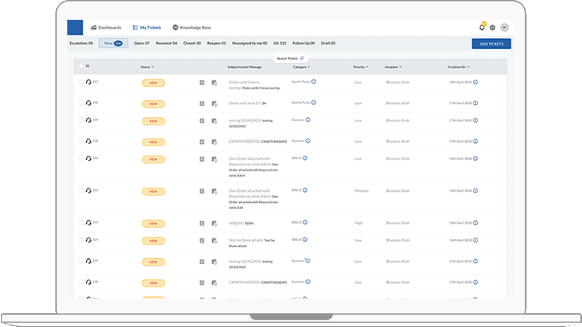Switch to the Dashboards tab
Viewport: 582px width, 327px height.
(106, 28)
